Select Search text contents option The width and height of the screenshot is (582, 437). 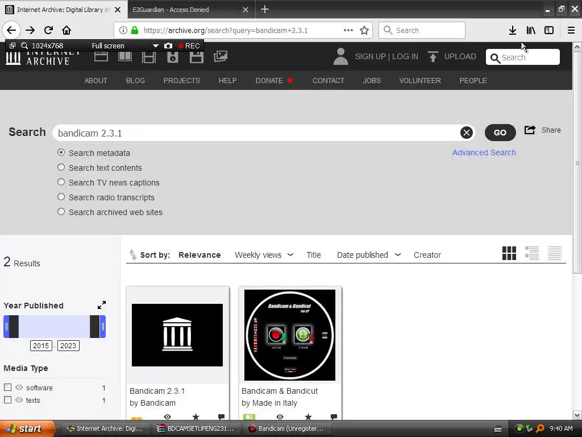(61, 167)
